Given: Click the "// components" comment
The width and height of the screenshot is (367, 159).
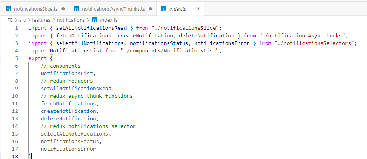Looking at the screenshot, I should [x=61, y=66].
